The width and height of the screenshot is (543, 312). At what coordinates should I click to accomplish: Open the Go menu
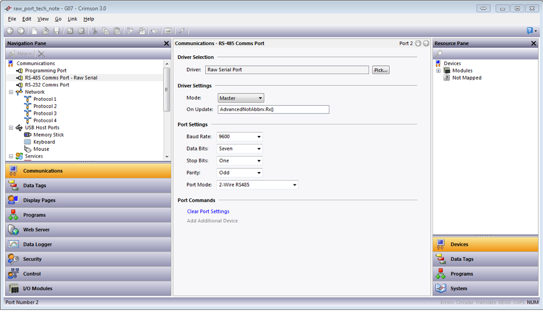coord(58,19)
